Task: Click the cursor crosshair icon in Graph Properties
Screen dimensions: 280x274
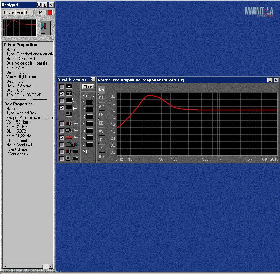Action: pos(69,87)
